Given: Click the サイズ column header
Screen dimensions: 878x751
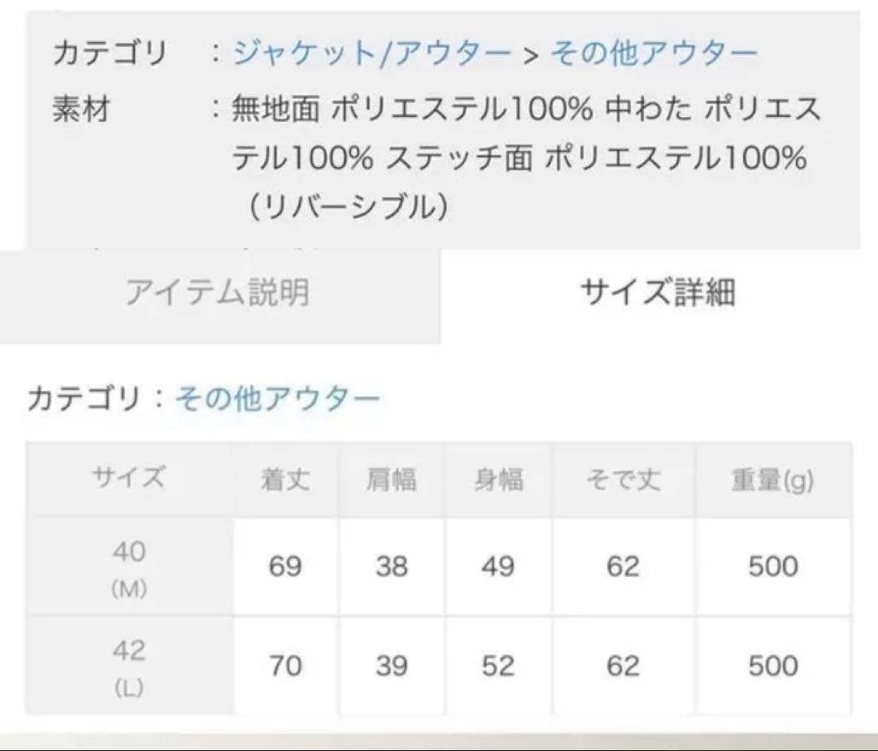Looking at the screenshot, I should point(128,480).
